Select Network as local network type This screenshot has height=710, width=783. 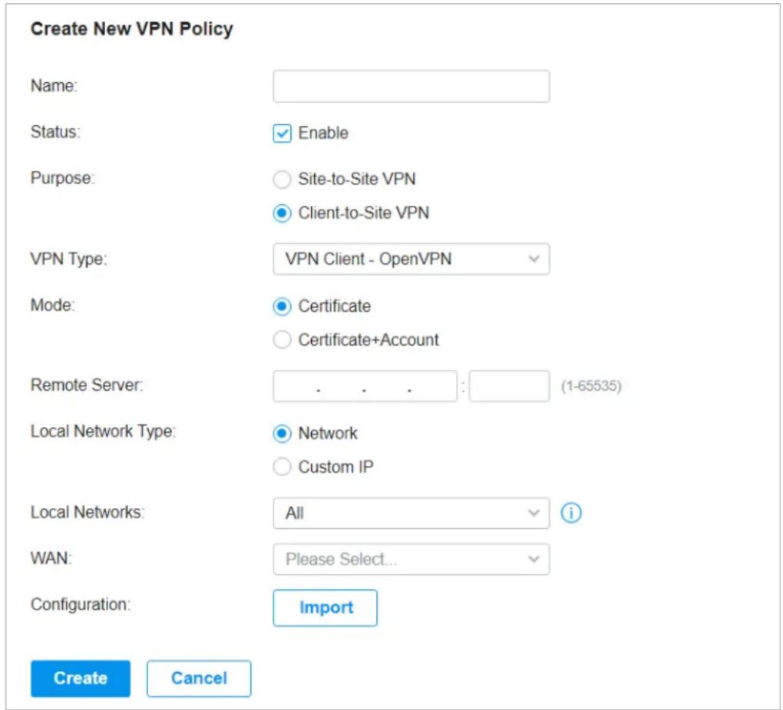pos(282,434)
